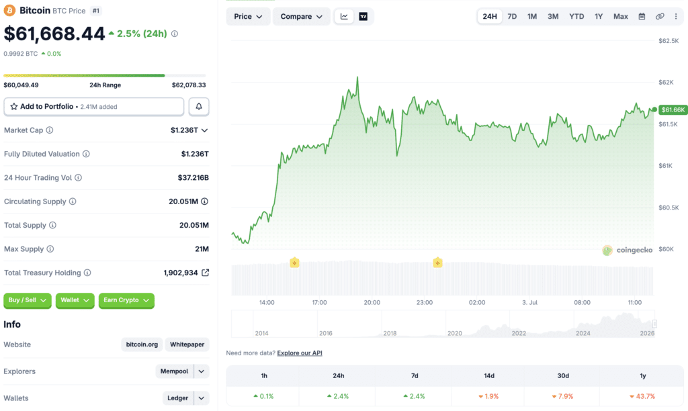Click Explore our API link
The height and width of the screenshot is (411, 688).
coord(300,353)
